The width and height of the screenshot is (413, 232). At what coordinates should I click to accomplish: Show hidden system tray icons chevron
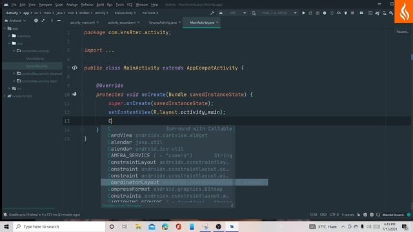point(343,226)
